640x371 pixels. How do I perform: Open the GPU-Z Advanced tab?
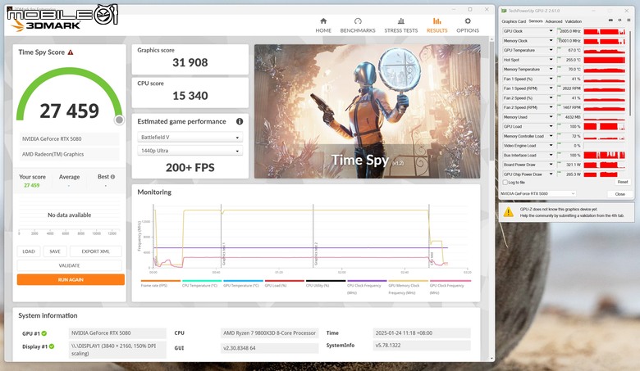(x=554, y=21)
